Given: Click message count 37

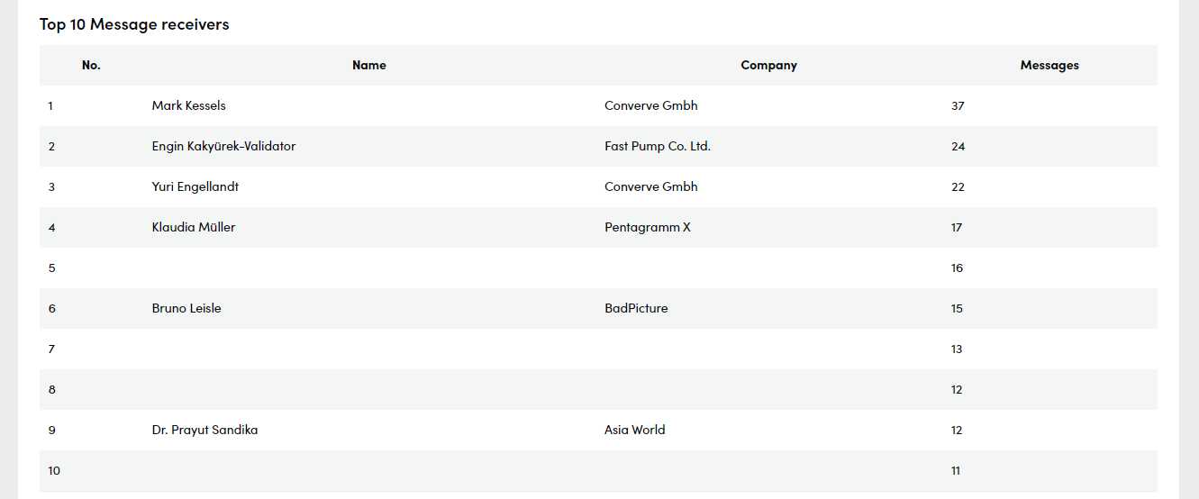Looking at the screenshot, I should (958, 105).
